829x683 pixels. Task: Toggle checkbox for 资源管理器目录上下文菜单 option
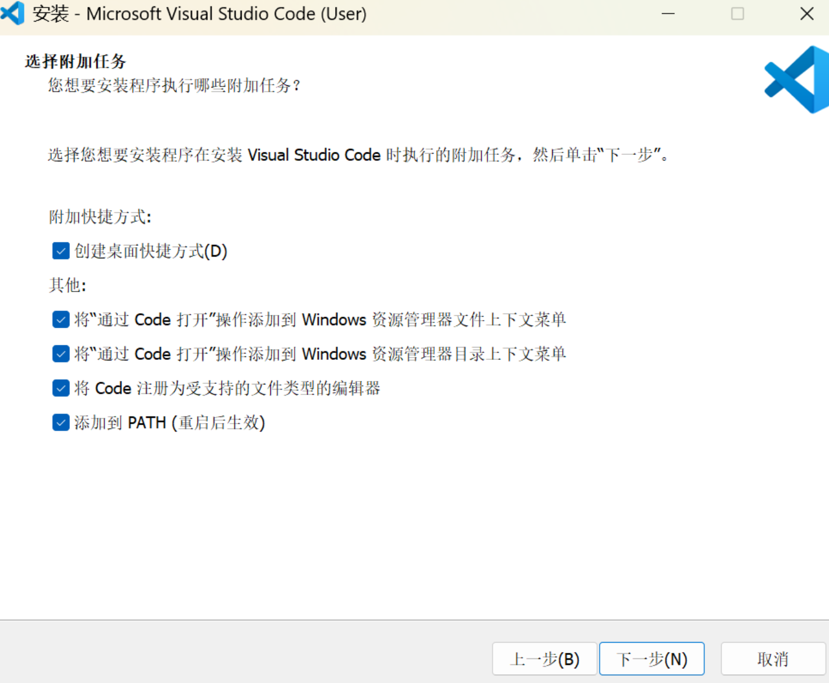point(61,354)
